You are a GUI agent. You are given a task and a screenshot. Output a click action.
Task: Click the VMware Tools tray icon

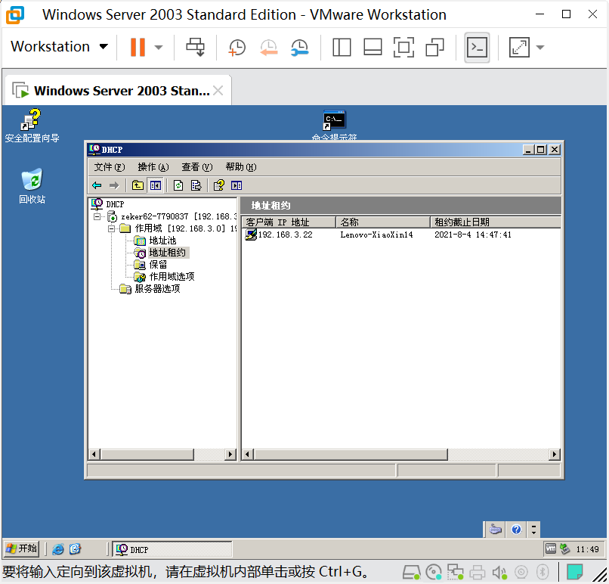point(551,549)
